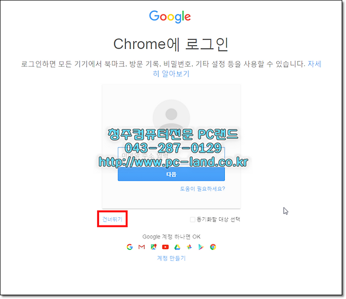Viewport: 346px width, 299px height.
Task: Click the Gmail envelope icon
Action: [x=141, y=247]
